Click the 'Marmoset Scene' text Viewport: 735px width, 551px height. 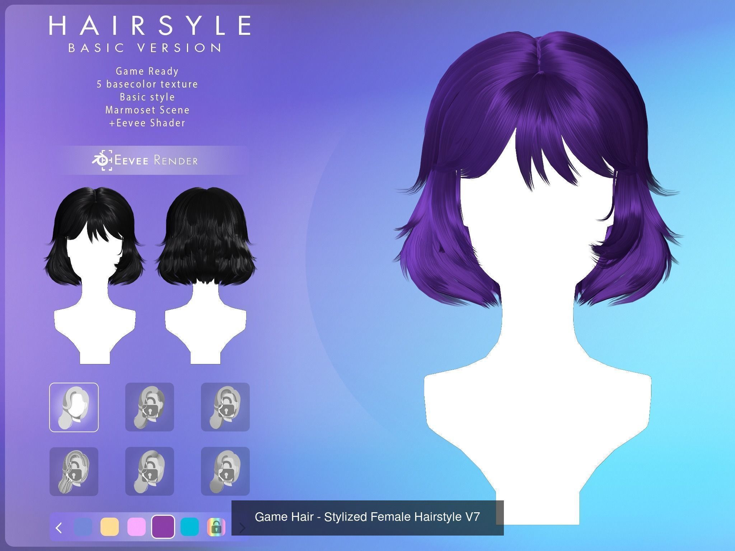(x=147, y=110)
